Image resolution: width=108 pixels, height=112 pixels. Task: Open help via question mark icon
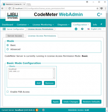click(82, 29)
